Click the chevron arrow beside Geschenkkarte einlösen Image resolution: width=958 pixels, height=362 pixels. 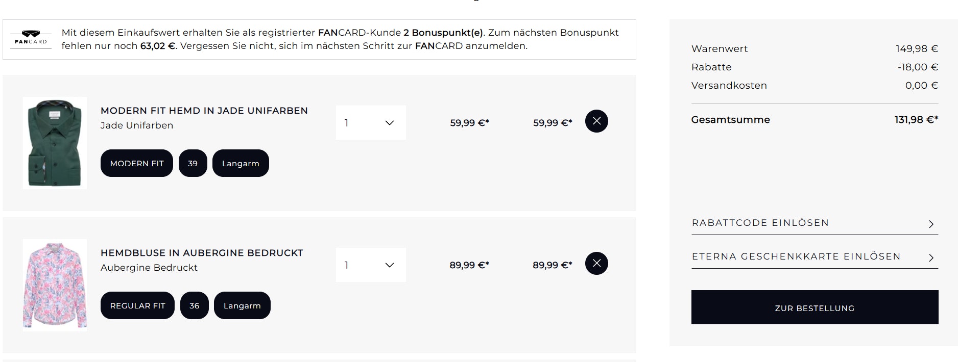931,257
